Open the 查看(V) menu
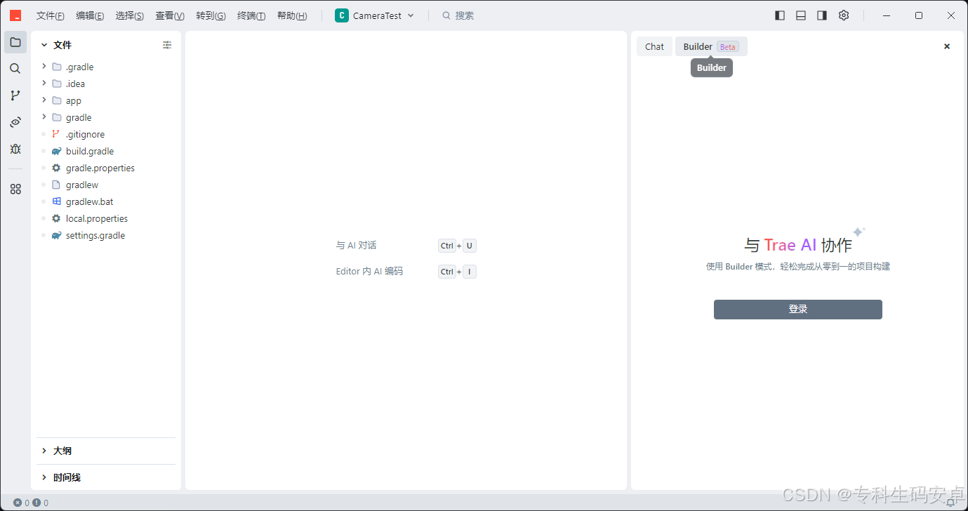 pyautogui.click(x=170, y=15)
